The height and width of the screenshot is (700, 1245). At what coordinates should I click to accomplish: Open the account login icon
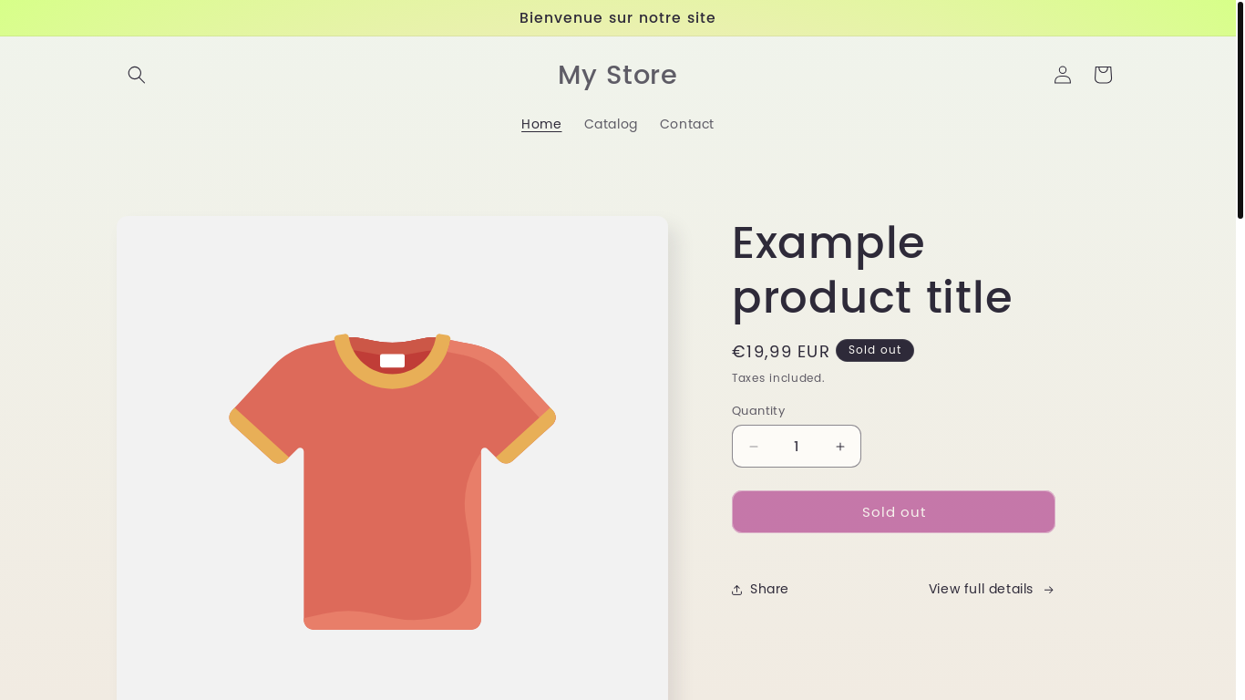point(1063,75)
